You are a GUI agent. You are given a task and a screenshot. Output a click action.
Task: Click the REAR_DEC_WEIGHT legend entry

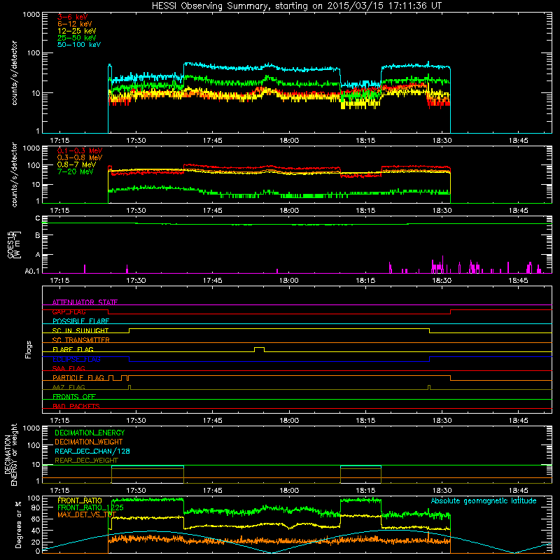point(86,461)
